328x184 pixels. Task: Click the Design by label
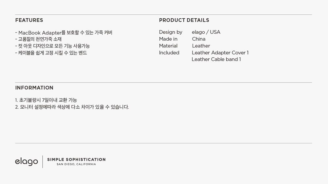point(171,32)
